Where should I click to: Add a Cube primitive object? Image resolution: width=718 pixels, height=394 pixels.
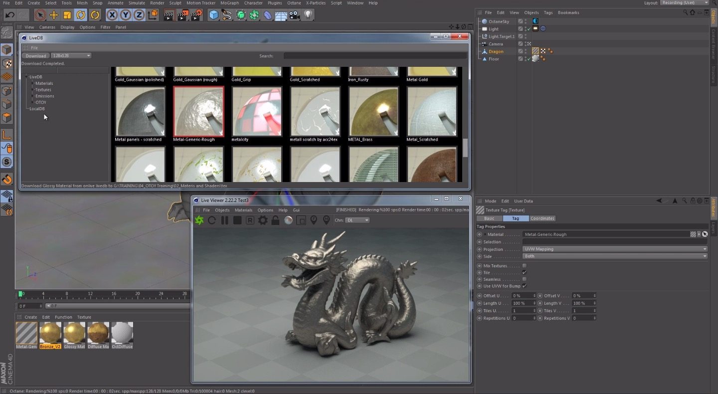(214, 15)
